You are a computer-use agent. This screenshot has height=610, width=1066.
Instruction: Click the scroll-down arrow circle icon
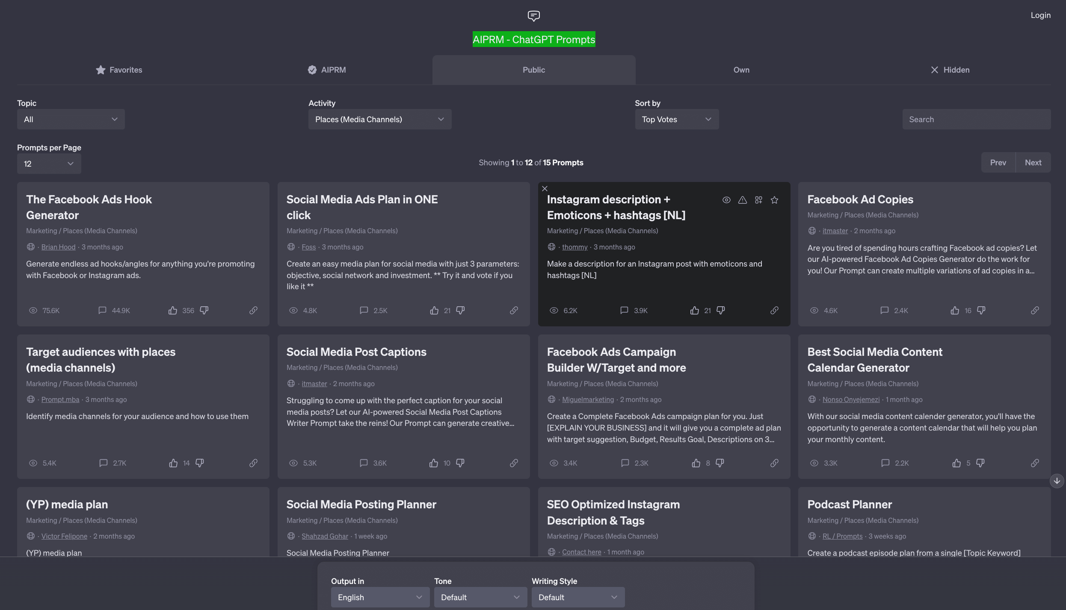(1057, 481)
